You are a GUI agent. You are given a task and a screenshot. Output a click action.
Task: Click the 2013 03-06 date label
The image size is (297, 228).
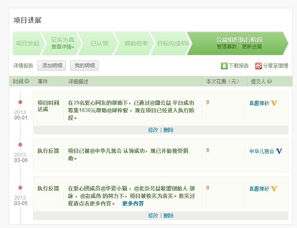click(x=20, y=157)
